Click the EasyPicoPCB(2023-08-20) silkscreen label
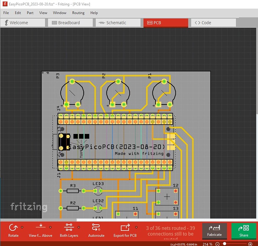Viewport: 258px width, 246px height. [x=117, y=147]
